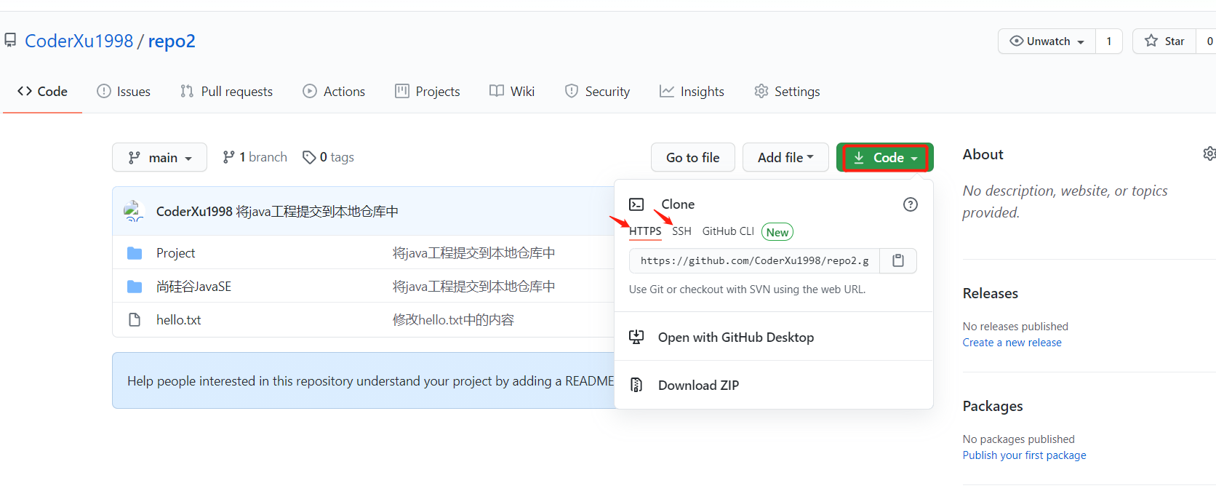Click the 尚硅谷JavaSE folder icon
This screenshot has width=1216, height=491.
pos(135,286)
